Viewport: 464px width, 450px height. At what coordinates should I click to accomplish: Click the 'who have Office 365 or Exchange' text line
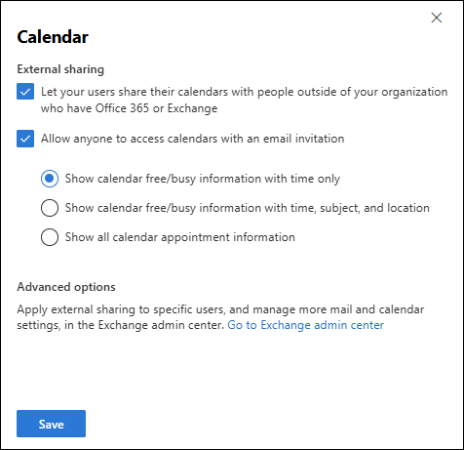tap(129, 108)
